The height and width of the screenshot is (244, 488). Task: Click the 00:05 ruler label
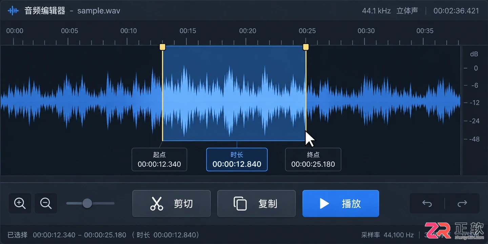pos(69,31)
